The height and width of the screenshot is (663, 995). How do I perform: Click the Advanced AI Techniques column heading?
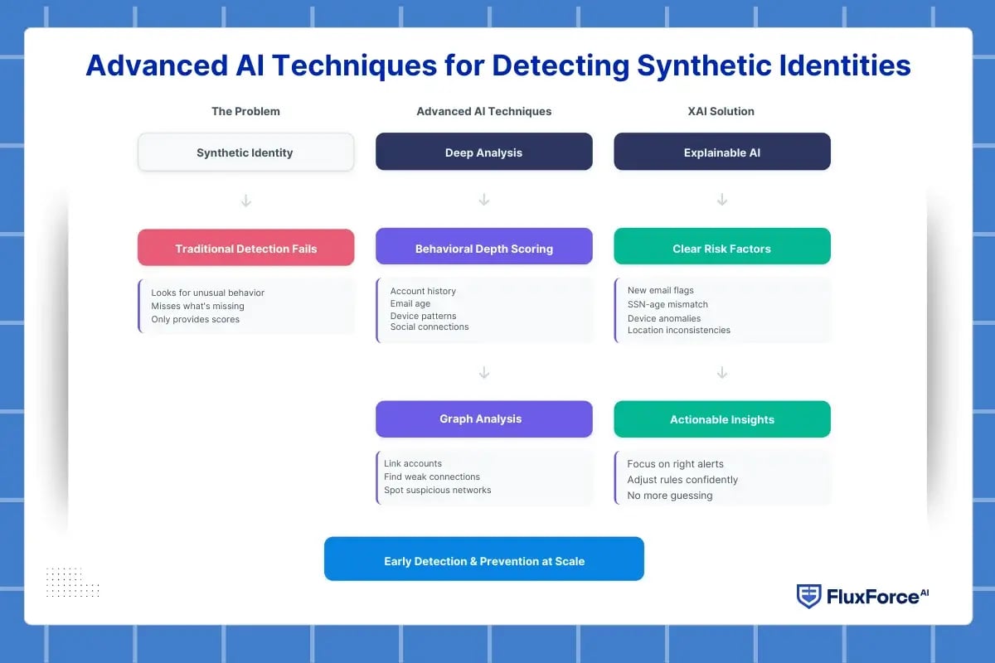coord(484,111)
